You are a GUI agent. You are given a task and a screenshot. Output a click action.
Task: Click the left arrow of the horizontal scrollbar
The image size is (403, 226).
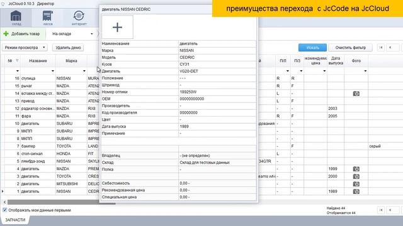(x=4, y=202)
